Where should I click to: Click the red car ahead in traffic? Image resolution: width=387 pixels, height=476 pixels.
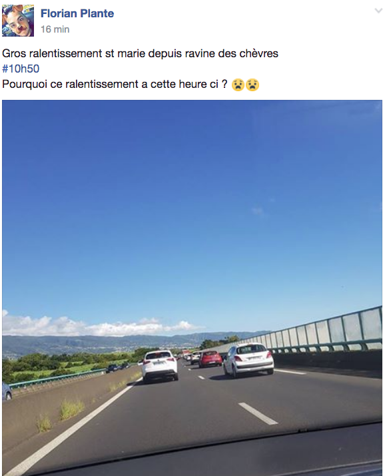[x=210, y=359]
